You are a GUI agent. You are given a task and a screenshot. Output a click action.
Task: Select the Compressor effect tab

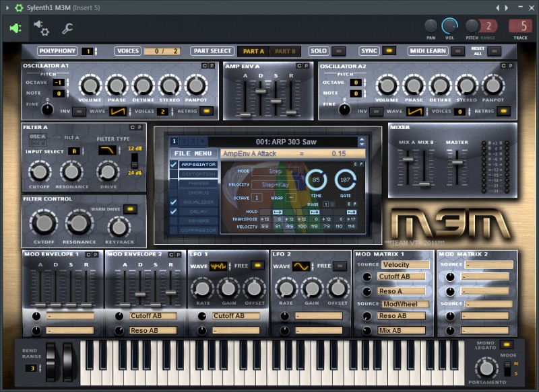coord(198,230)
